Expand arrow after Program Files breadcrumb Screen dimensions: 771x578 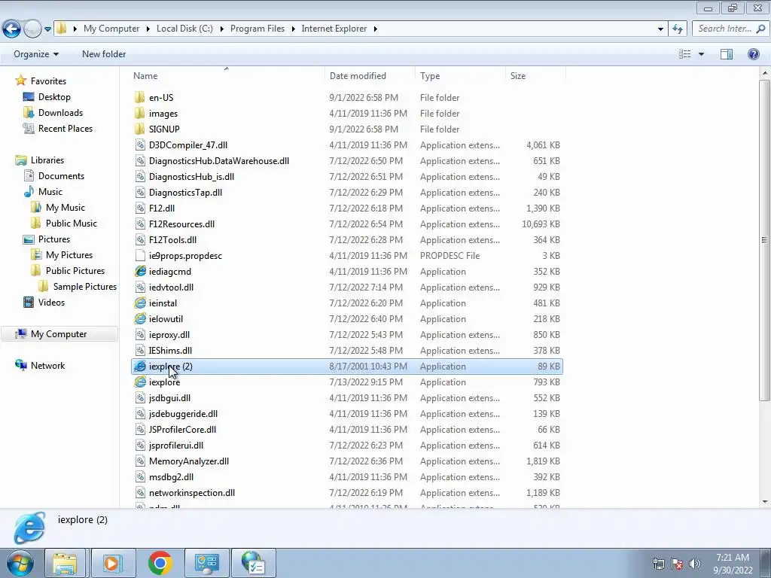tap(293, 29)
